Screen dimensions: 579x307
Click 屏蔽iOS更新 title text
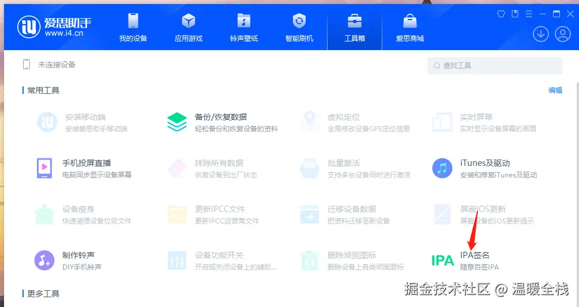click(x=483, y=209)
